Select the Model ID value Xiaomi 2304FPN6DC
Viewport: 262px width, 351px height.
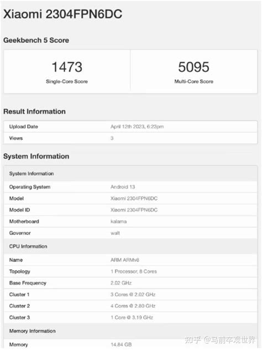pos(134,210)
